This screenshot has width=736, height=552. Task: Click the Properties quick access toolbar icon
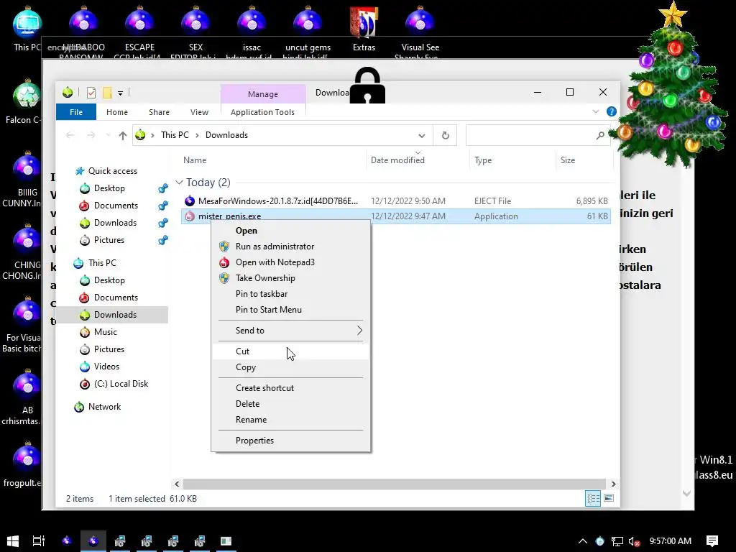91,93
